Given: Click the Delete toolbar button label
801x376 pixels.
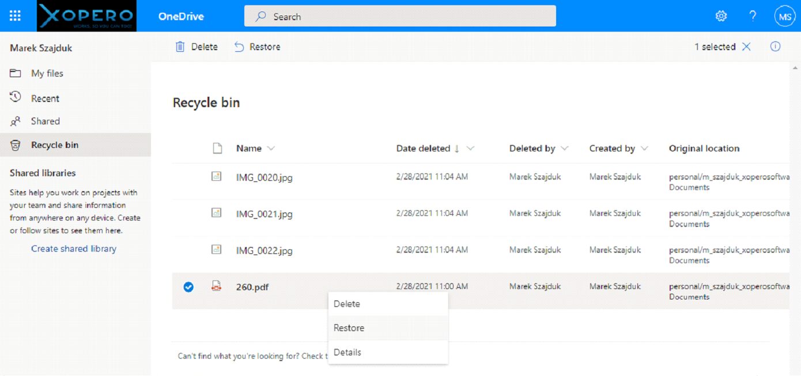Looking at the screenshot, I should 205,47.
